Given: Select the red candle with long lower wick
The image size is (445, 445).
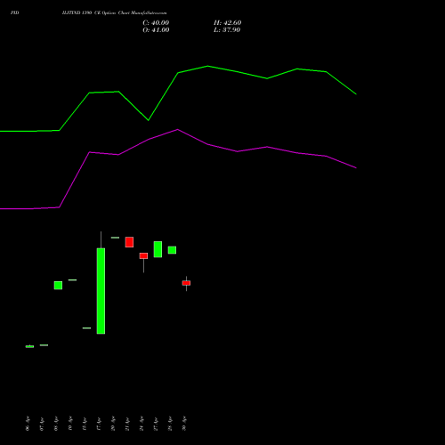Looking at the screenshot, I should tap(143, 256).
